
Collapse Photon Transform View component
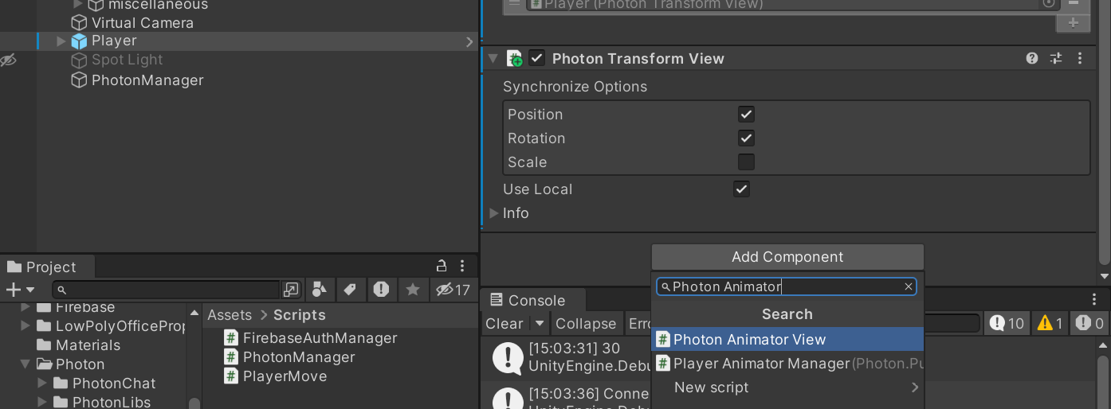click(x=493, y=59)
